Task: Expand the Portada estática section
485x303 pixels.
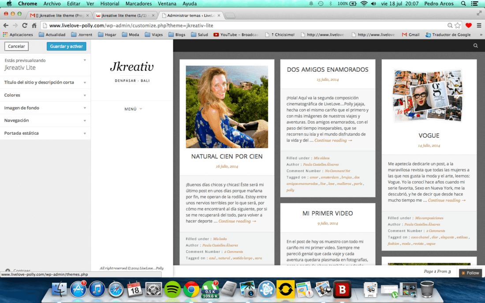Action: tap(45, 133)
